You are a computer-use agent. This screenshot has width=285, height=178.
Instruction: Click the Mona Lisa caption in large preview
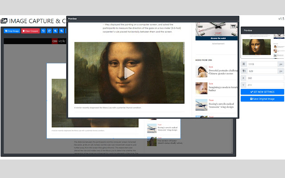108,108
